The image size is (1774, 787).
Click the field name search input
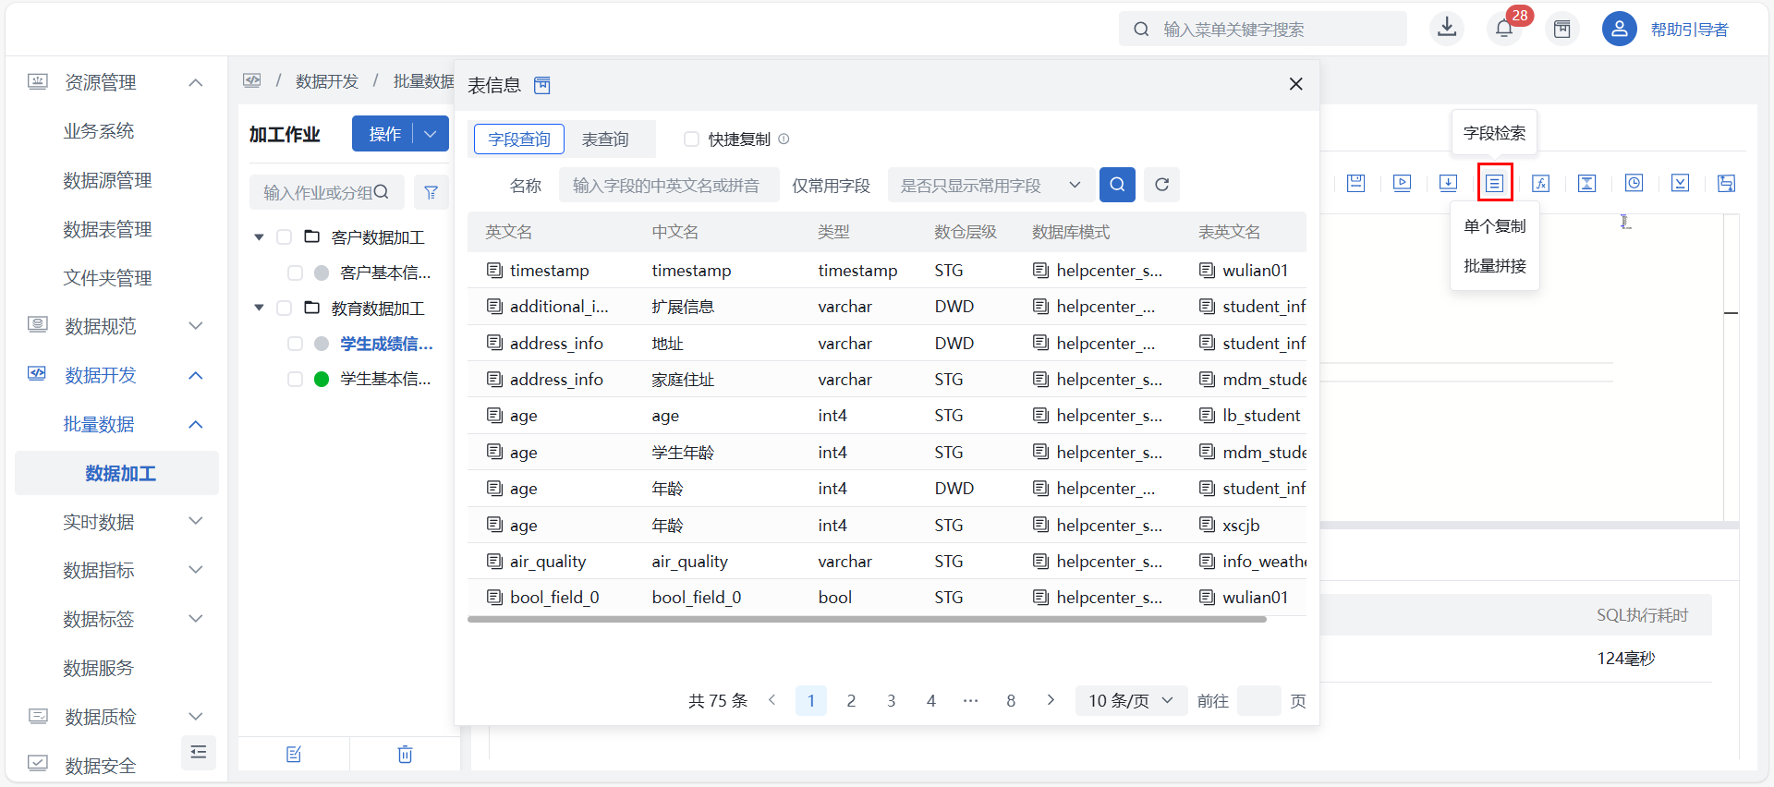[x=669, y=185]
